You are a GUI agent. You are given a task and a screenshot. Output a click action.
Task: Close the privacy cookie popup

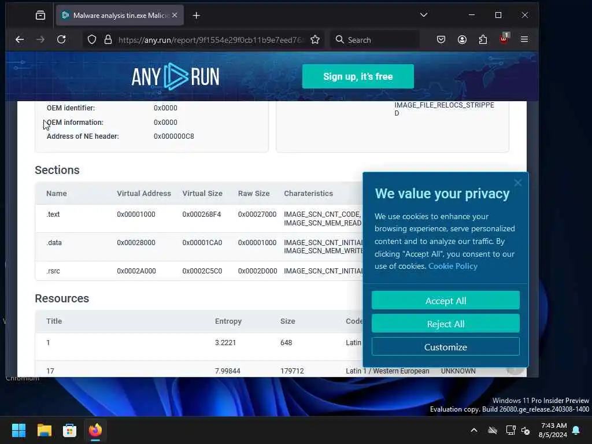[x=518, y=183]
